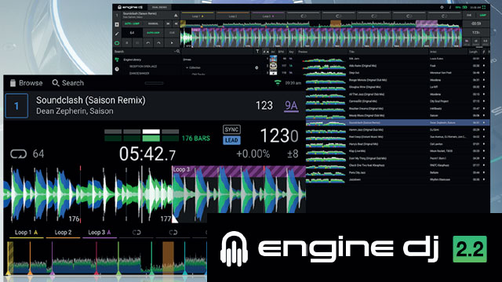This screenshot has height=282, width=502.
Task: Click the next marker arrow button
Action: pyautogui.click(x=176, y=23)
